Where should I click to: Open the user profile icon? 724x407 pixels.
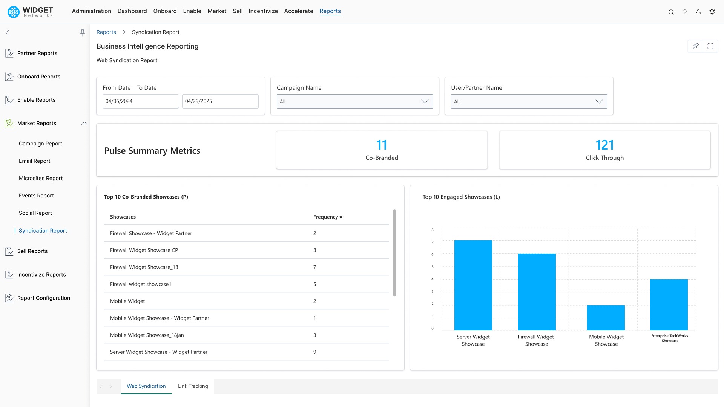[698, 12]
